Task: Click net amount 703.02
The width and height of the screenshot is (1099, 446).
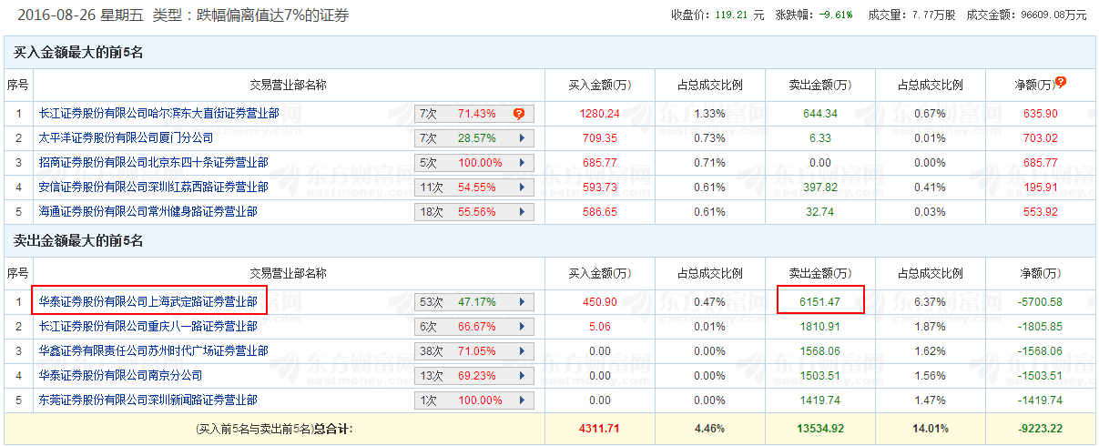Action: coord(1040,138)
